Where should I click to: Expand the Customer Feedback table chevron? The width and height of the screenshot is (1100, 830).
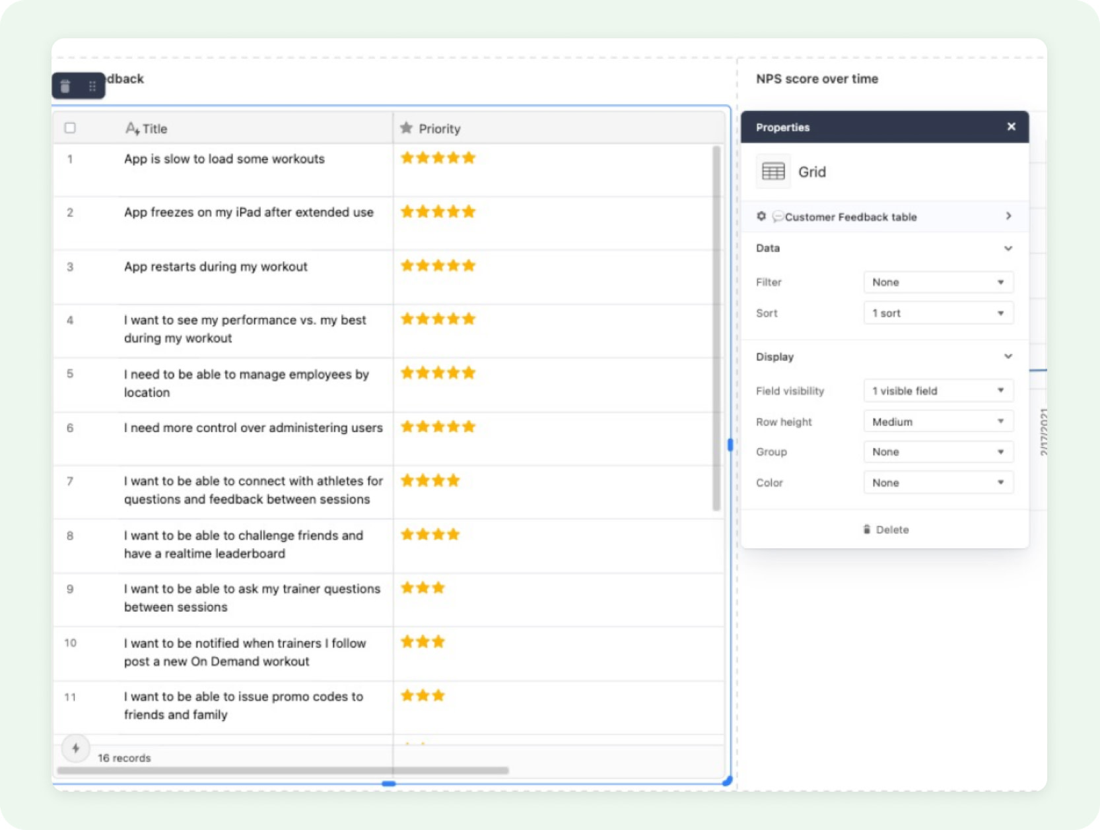tap(1009, 216)
